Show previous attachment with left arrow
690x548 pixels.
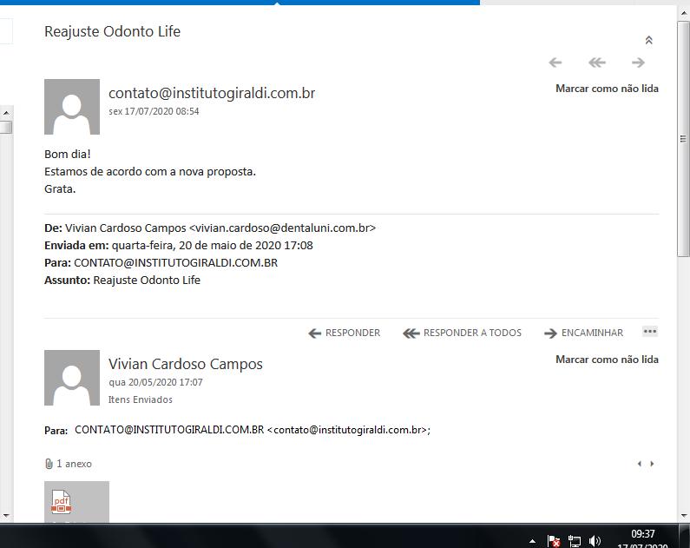(x=640, y=464)
